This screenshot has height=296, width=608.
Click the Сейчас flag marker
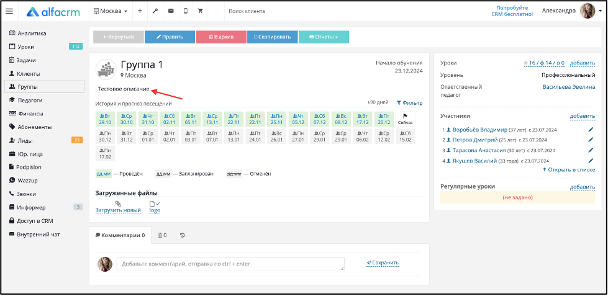[405, 119]
